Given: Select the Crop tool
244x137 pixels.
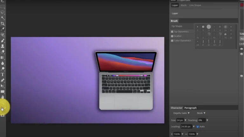Looking at the screenshot, I should pyautogui.click(x=3, y=24).
